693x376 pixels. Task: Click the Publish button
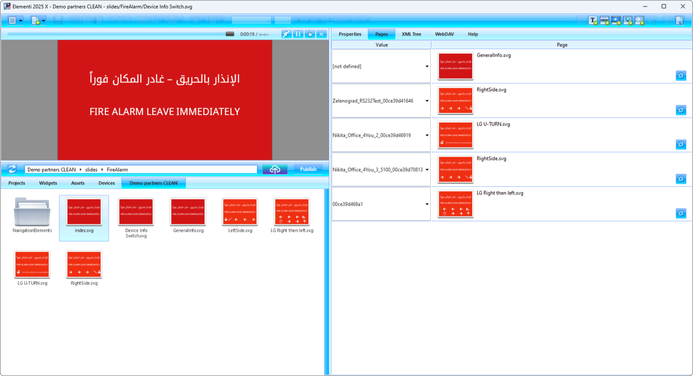point(308,169)
